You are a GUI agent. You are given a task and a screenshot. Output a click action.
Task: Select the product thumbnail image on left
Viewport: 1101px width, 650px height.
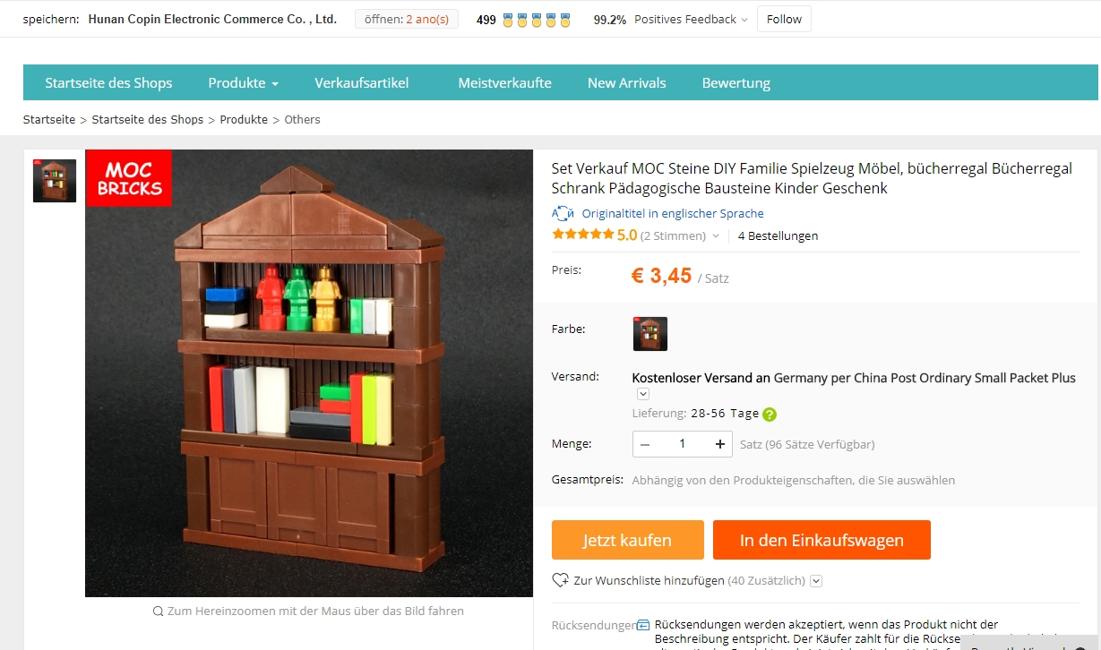click(x=55, y=181)
